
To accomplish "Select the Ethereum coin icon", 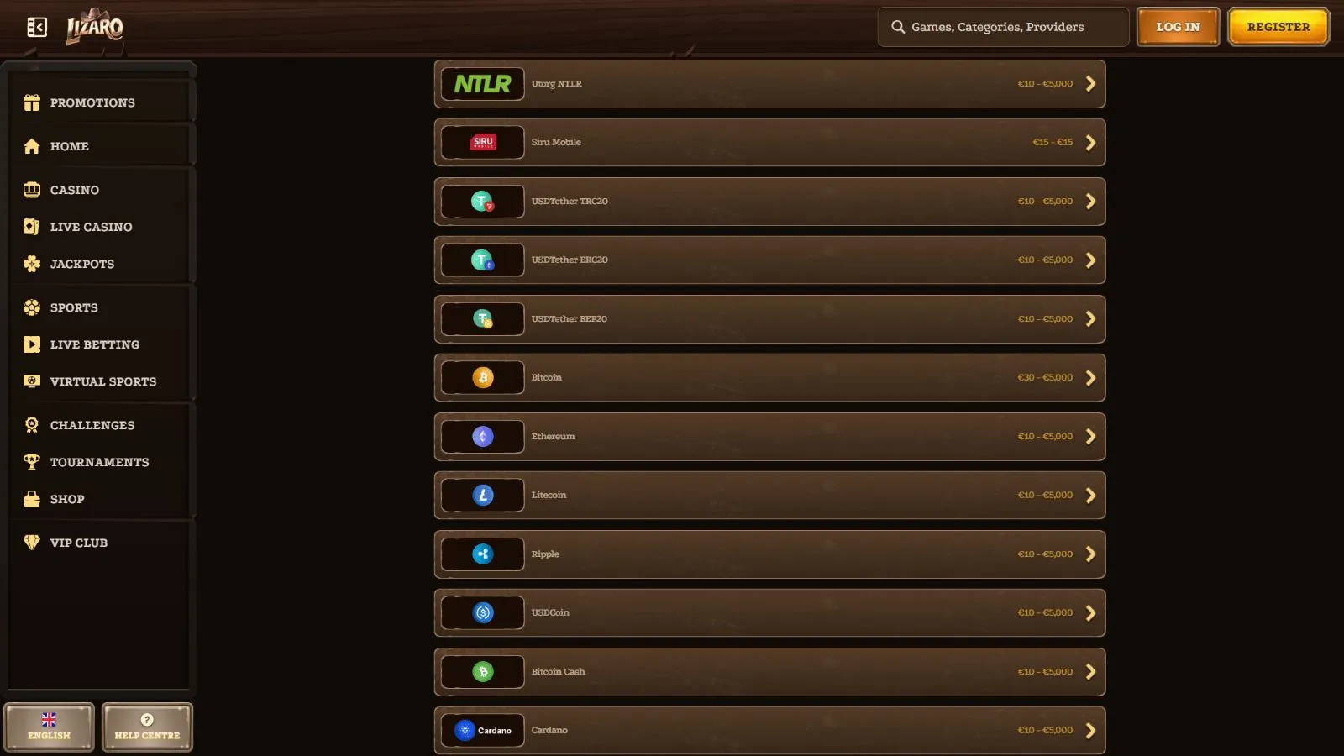I will (482, 437).
